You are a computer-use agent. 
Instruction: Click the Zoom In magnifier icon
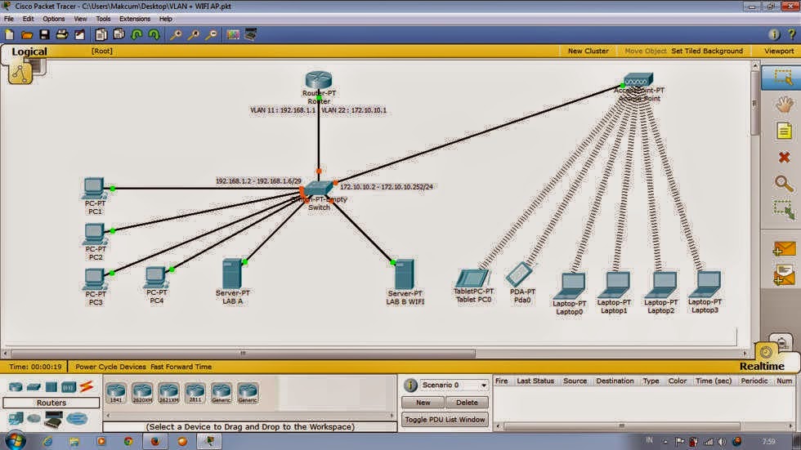[x=175, y=34]
